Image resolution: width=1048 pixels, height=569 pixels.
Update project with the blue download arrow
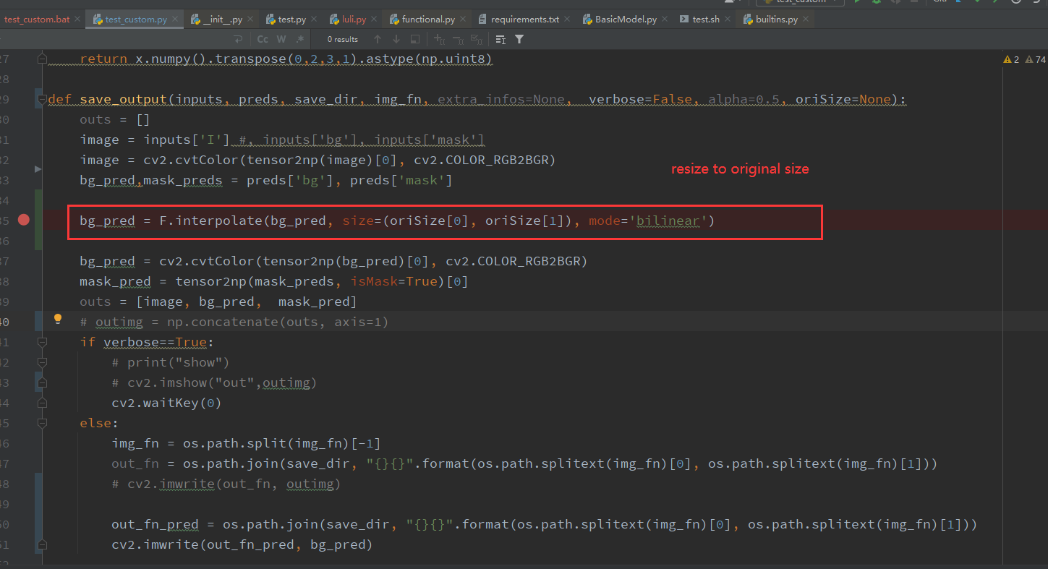[958, 3]
